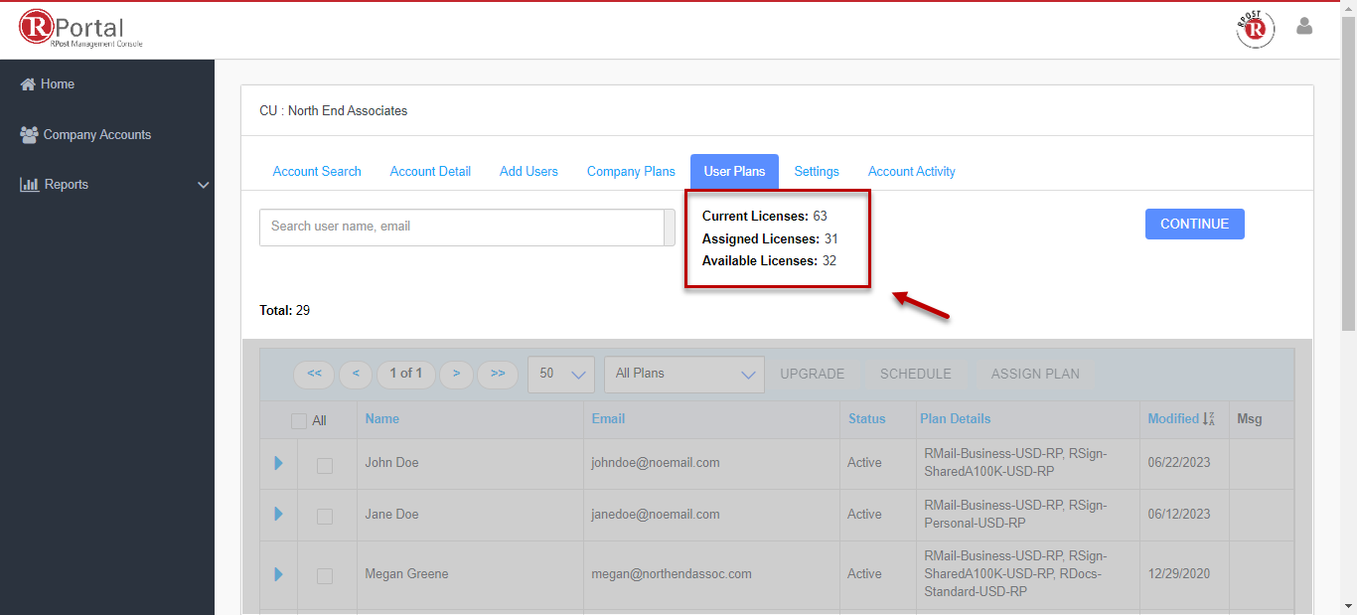Image resolution: width=1357 pixels, height=615 pixels.
Task: Click the search user name, email field
Action: point(462,227)
